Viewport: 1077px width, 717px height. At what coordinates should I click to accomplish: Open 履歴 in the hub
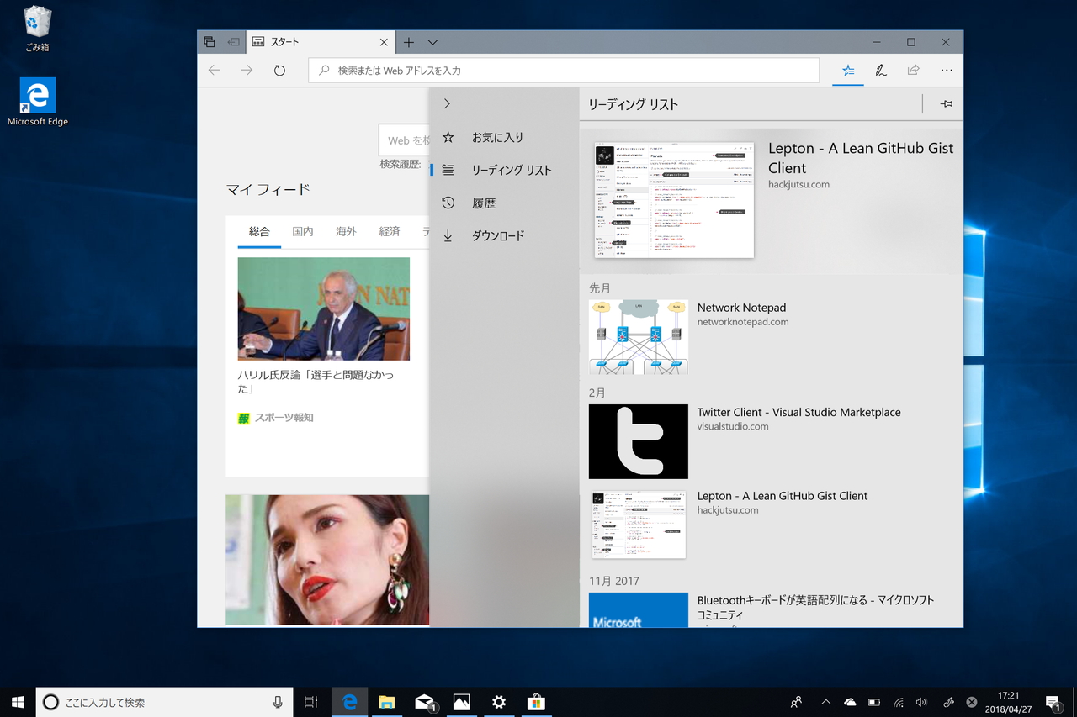[504, 203]
